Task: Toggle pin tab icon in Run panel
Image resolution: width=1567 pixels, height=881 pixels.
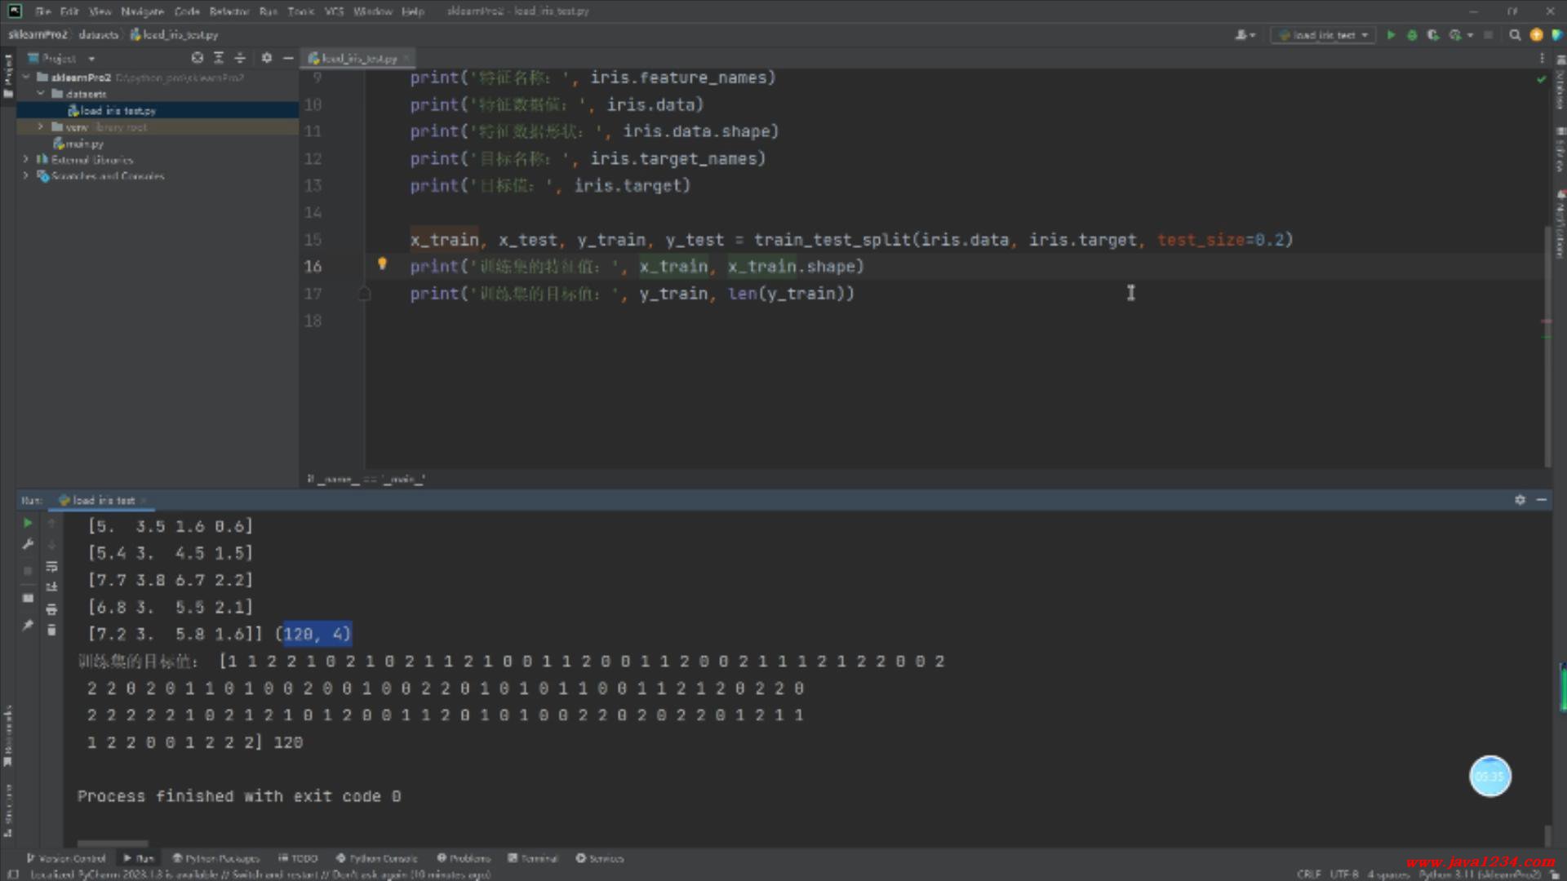Action: (28, 625)
